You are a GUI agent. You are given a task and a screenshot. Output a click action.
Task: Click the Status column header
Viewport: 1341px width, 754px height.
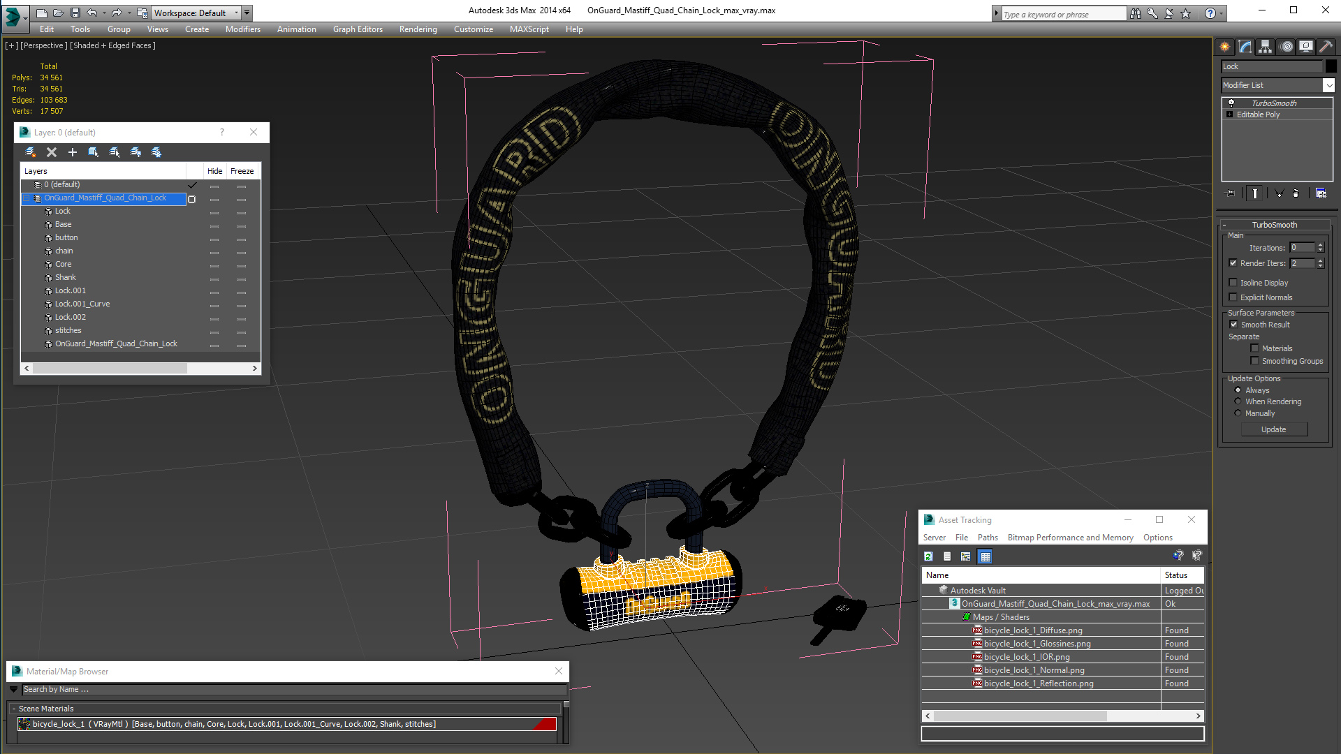1182,575
